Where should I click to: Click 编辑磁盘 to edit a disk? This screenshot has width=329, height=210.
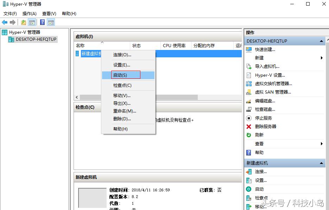264,101
